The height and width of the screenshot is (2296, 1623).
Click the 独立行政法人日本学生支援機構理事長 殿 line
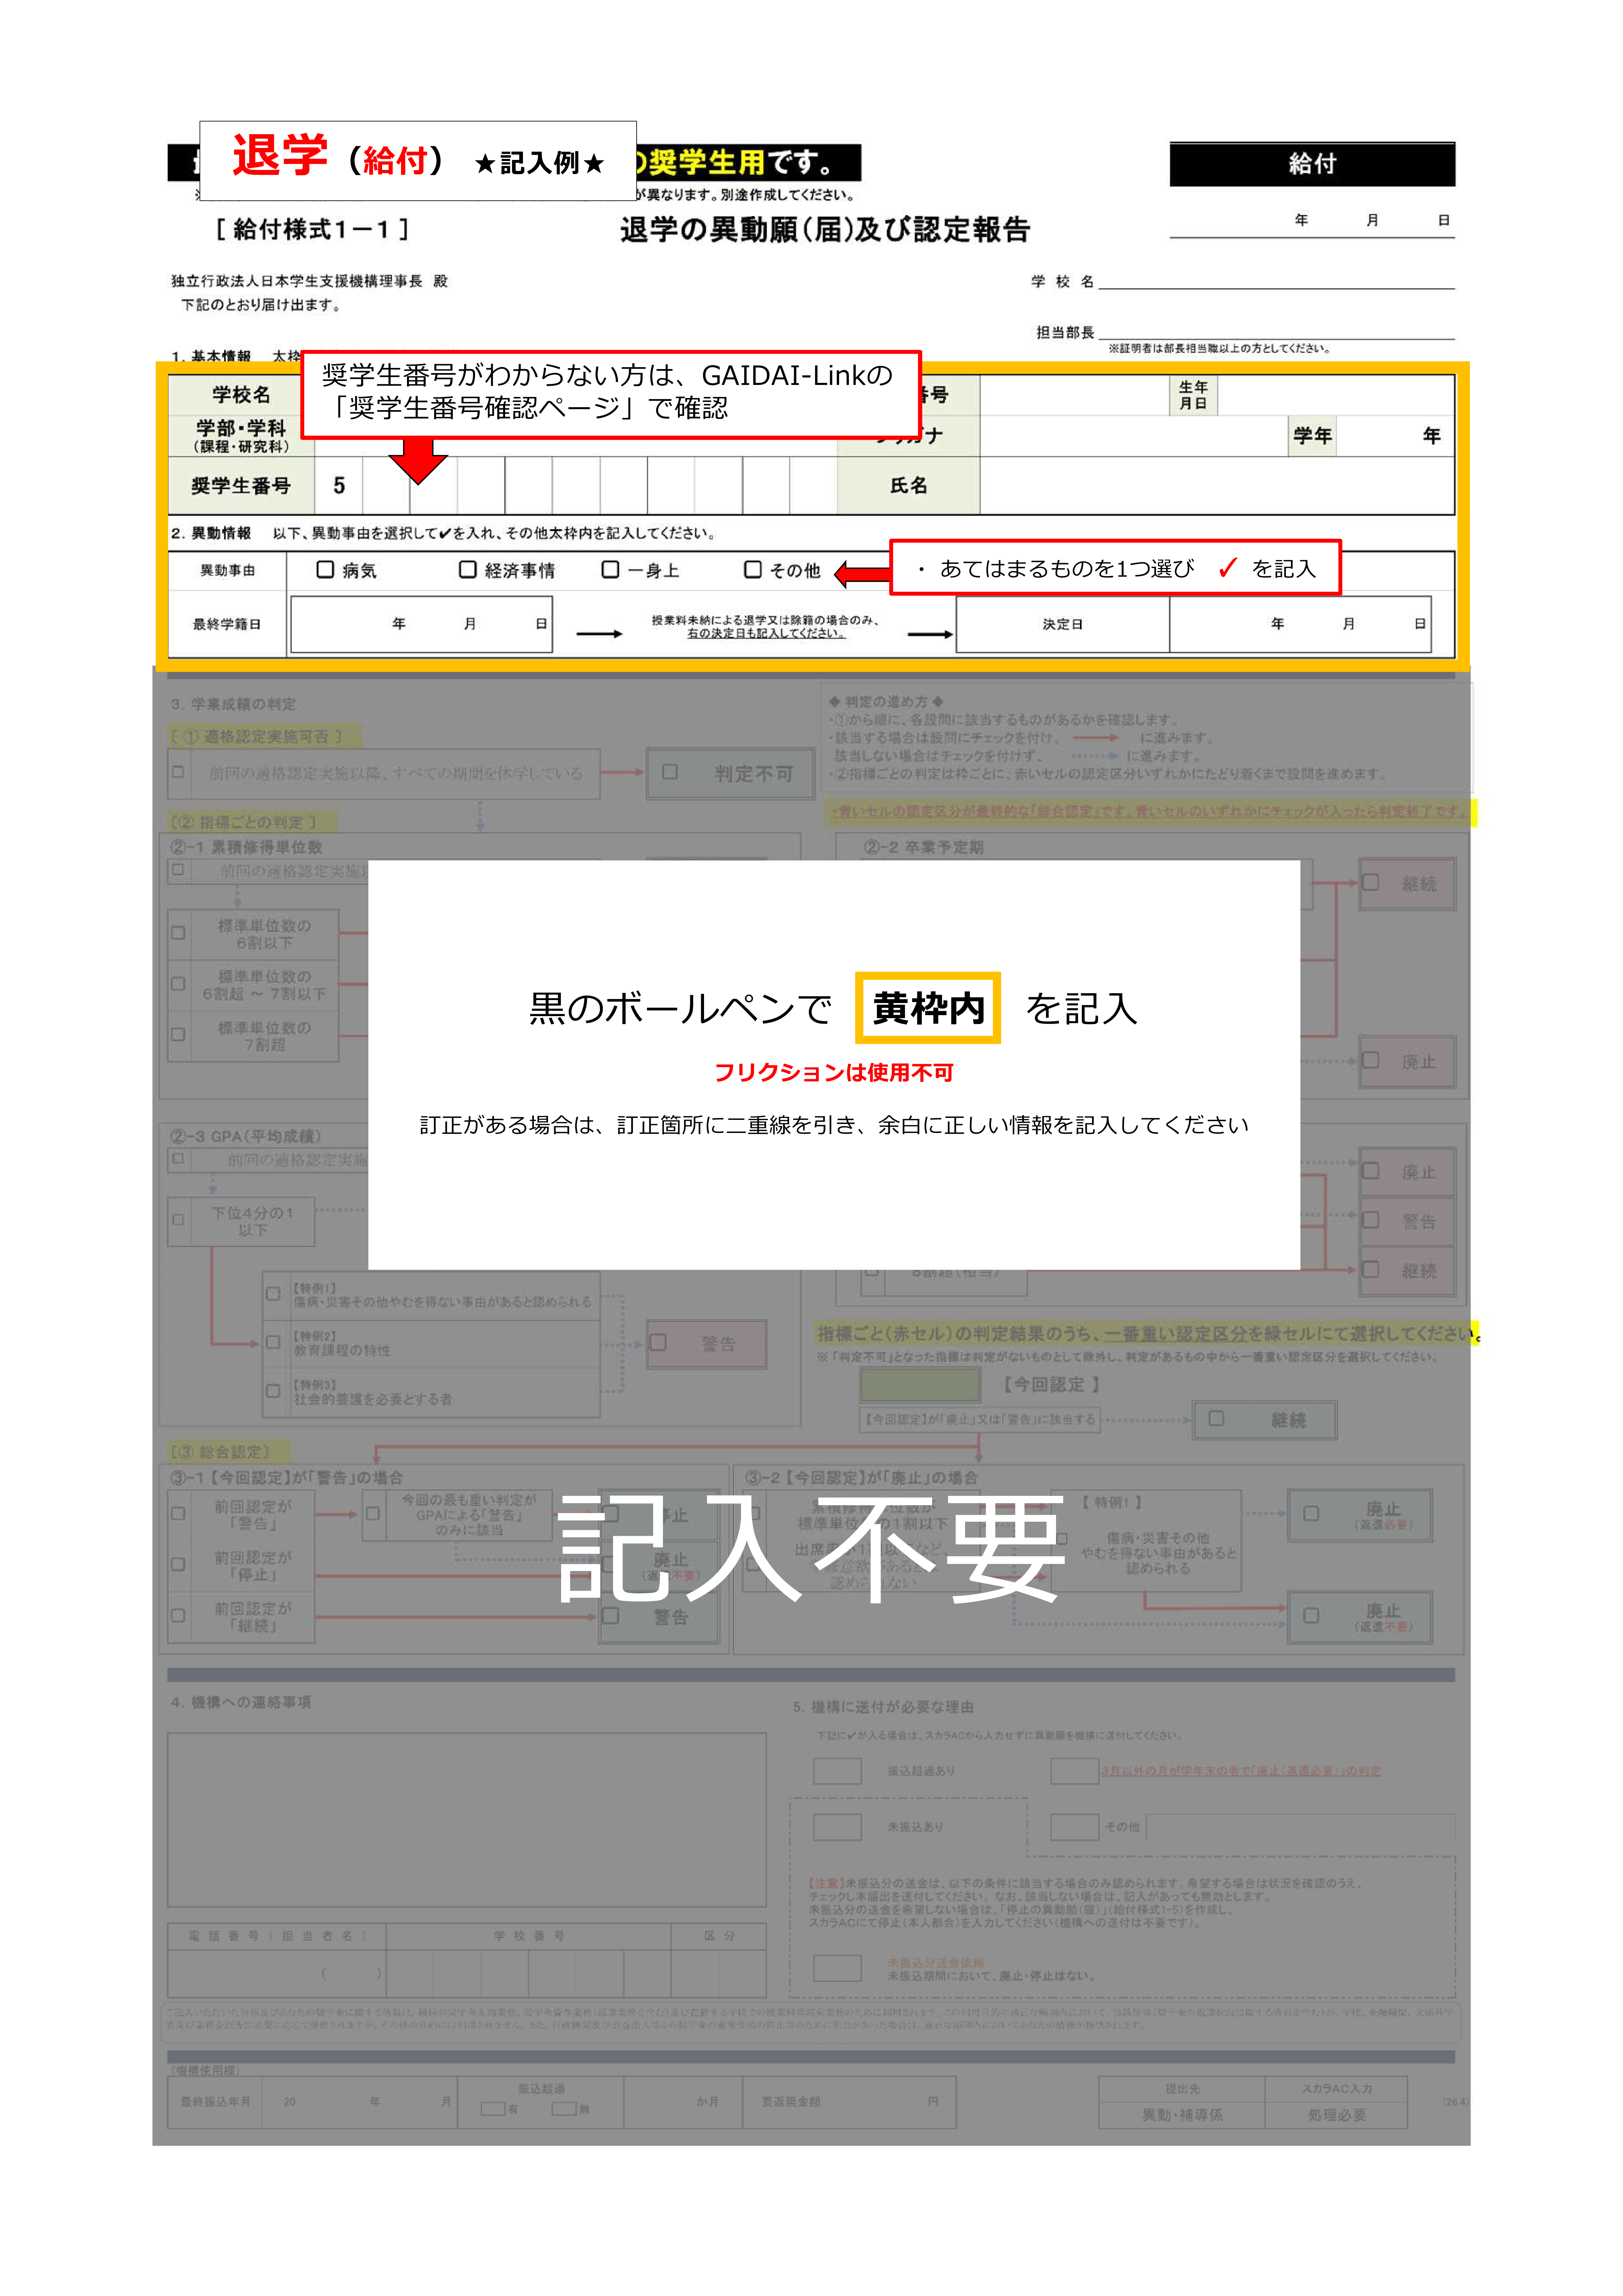pyautogui.click(x=309, y=281)
